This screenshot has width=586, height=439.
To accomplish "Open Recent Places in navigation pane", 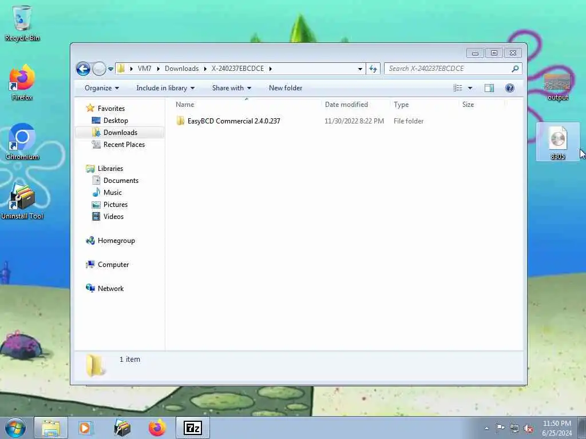I will pyautogui.click(x=124, y=145).
